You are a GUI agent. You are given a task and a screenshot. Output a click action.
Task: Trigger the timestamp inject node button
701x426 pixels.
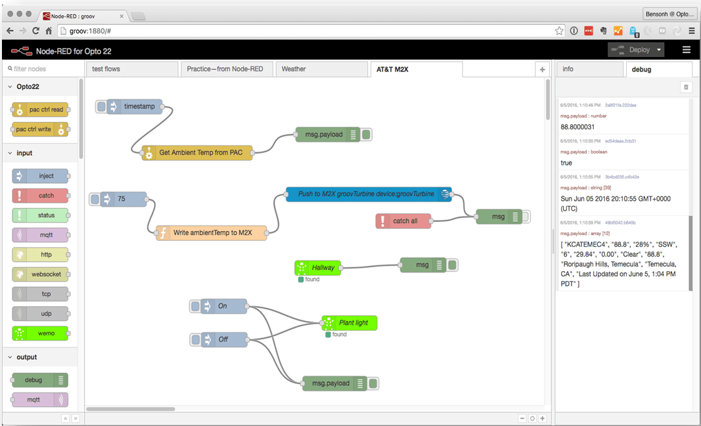101,106
